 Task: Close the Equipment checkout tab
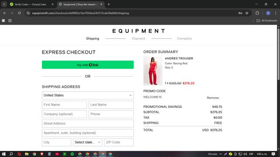click(101, 4)
